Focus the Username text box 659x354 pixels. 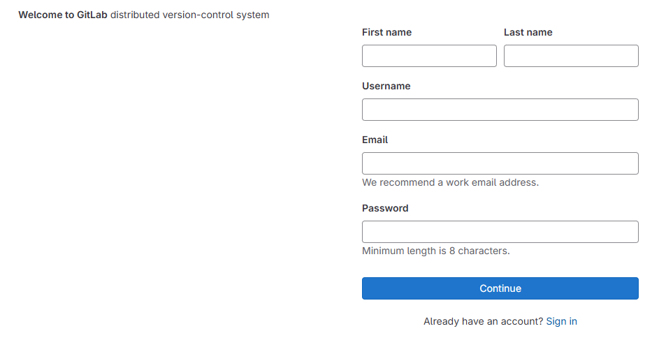click(500, 110)
